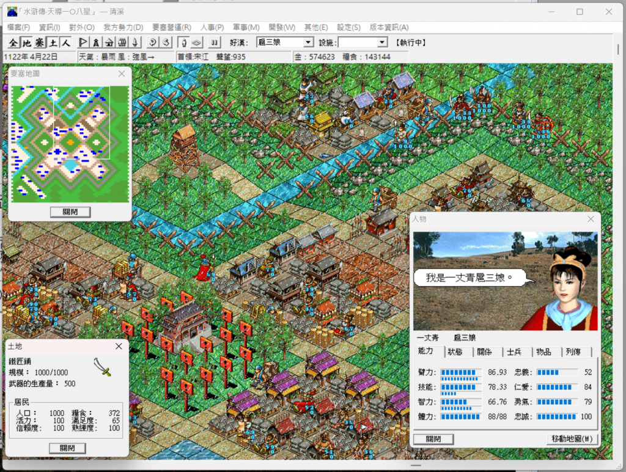Open the 檔案(F) menu
Image resolution: width=626 pixels, height=472 pixels.
(x=18, y=27)
